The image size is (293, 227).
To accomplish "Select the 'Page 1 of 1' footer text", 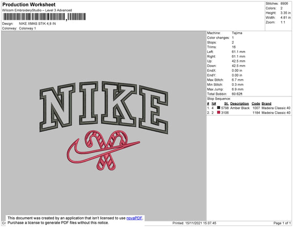I will pos(282,223).
